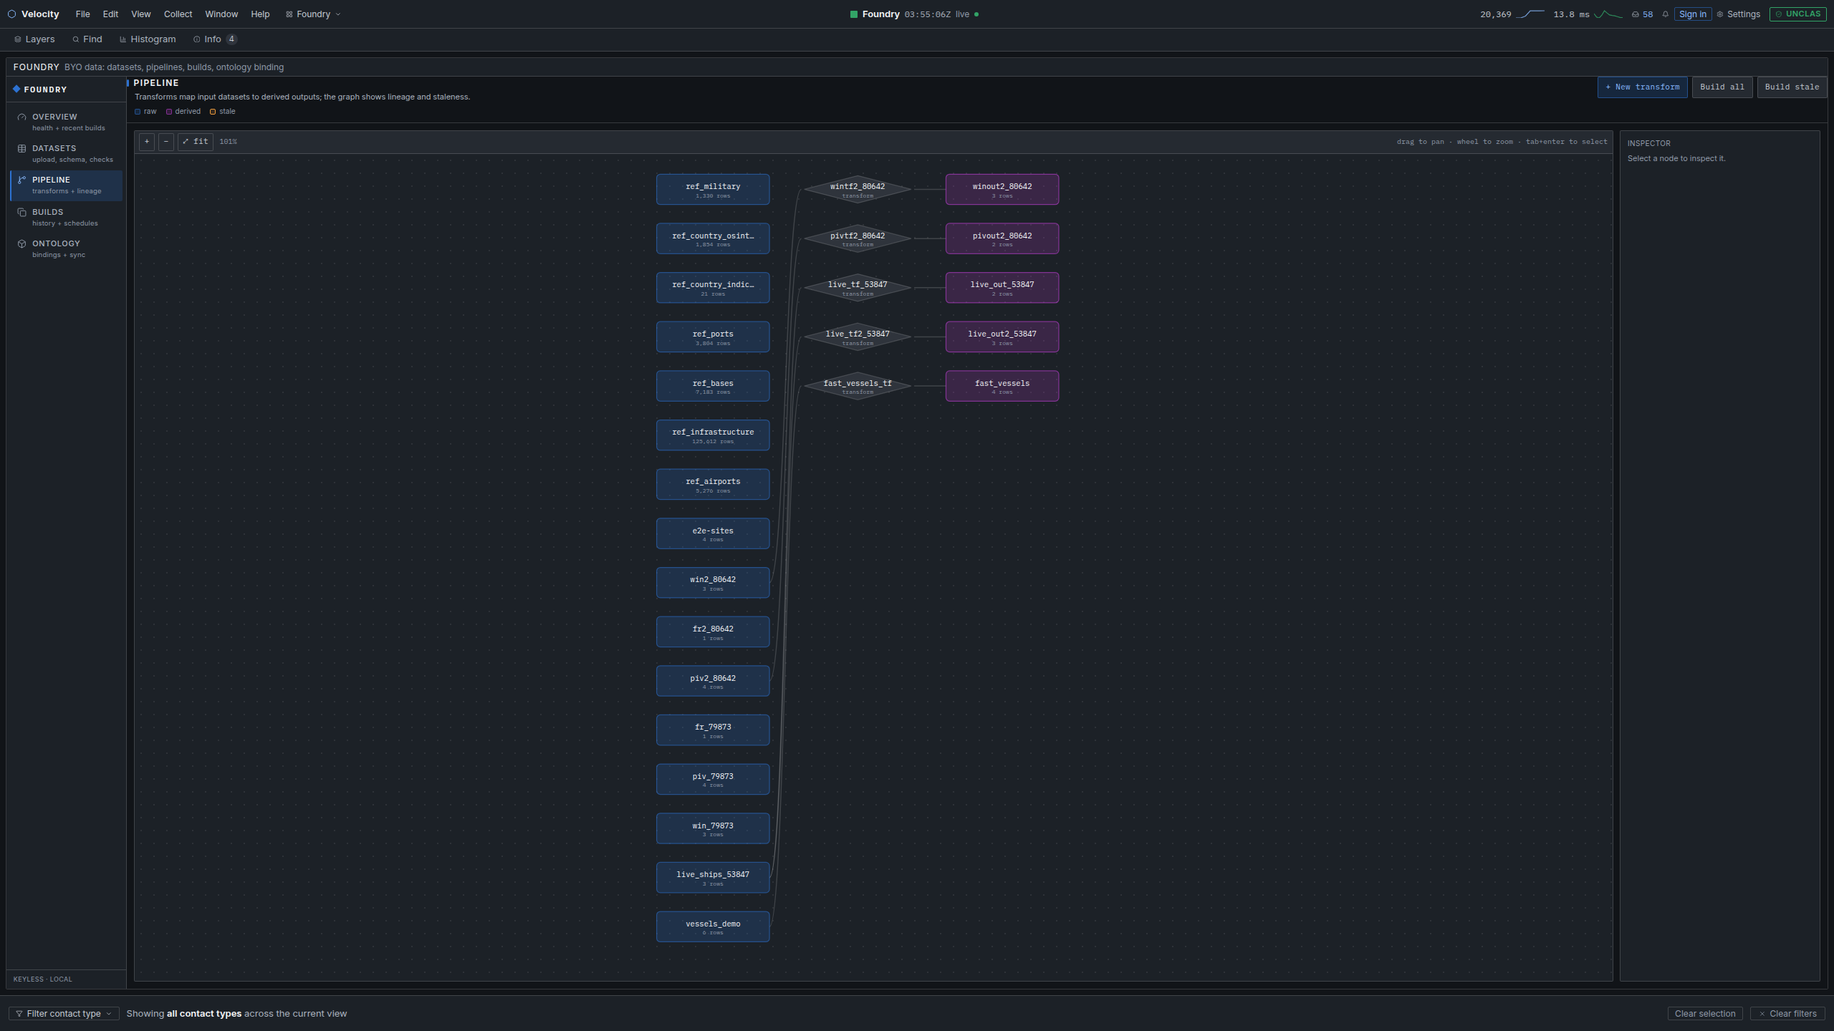The image size is (1834, 1031).
Task: Click the notifications bell icon
Action: click(x=1665, y=14)
